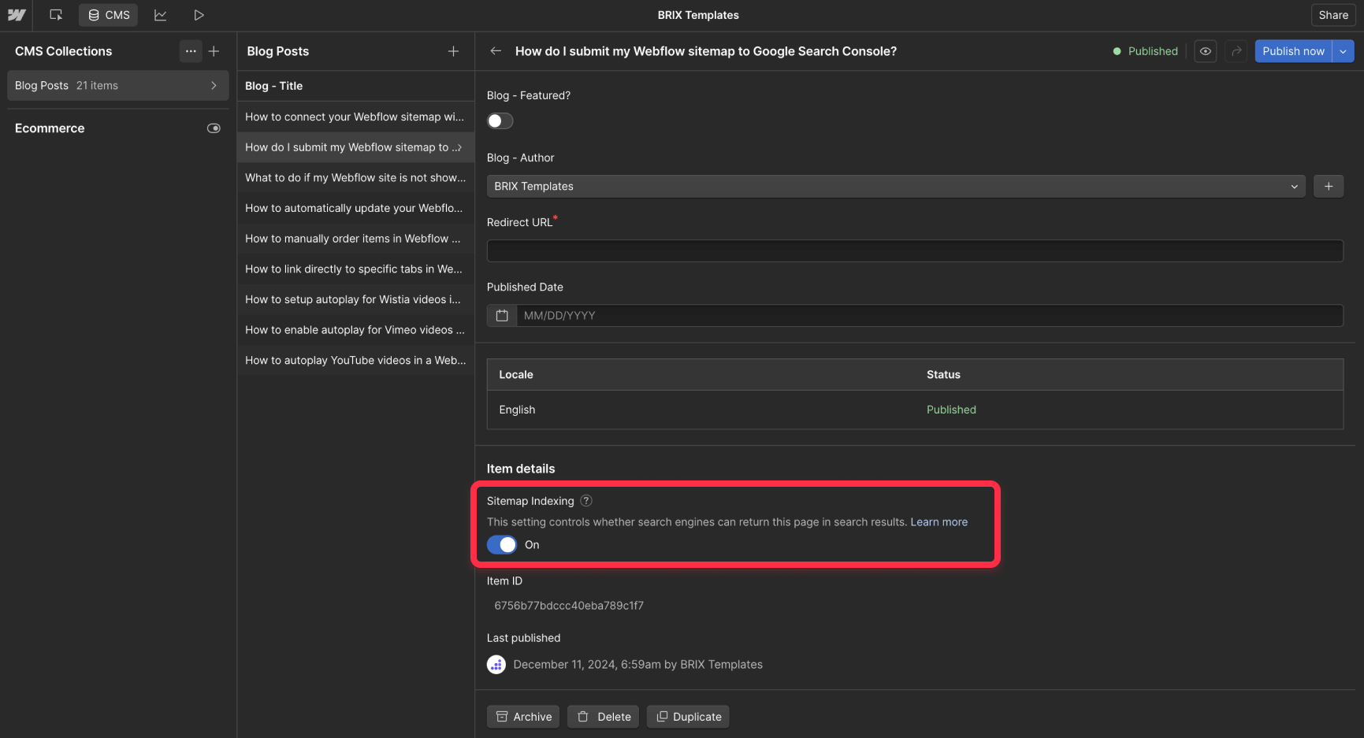Screen dimensions: 1364x738
Task: Open the Blog Posts collection
Action: [x=118, y=86]
